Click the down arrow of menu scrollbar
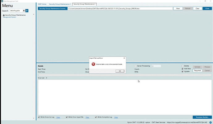Viewport: 213px width, 124px height. [34, 118]
